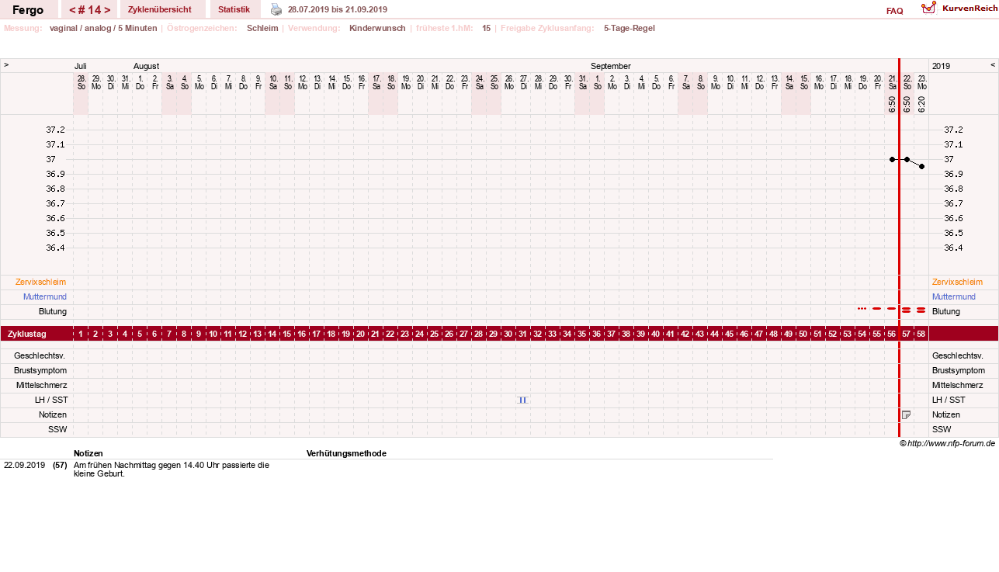Select cycle day 1 cell
999x572 pixels.
tap(81, 334)
